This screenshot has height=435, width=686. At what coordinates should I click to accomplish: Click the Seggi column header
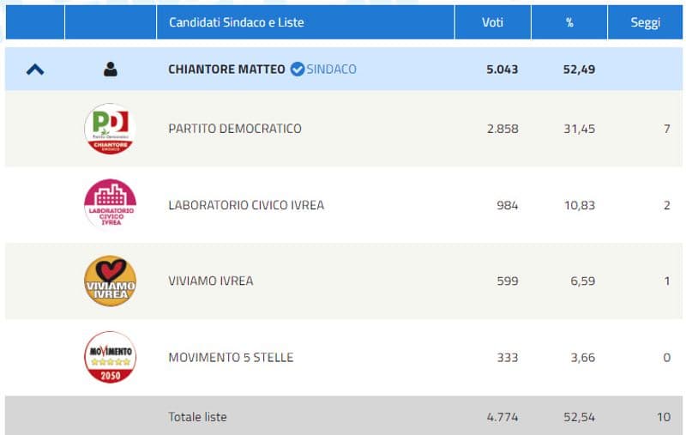click(x=645, y=22)
